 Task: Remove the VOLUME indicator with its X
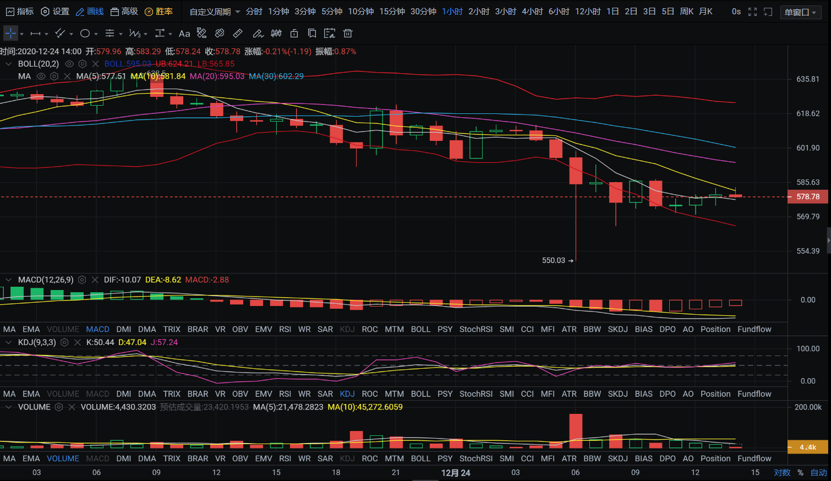tap(72, 407)
